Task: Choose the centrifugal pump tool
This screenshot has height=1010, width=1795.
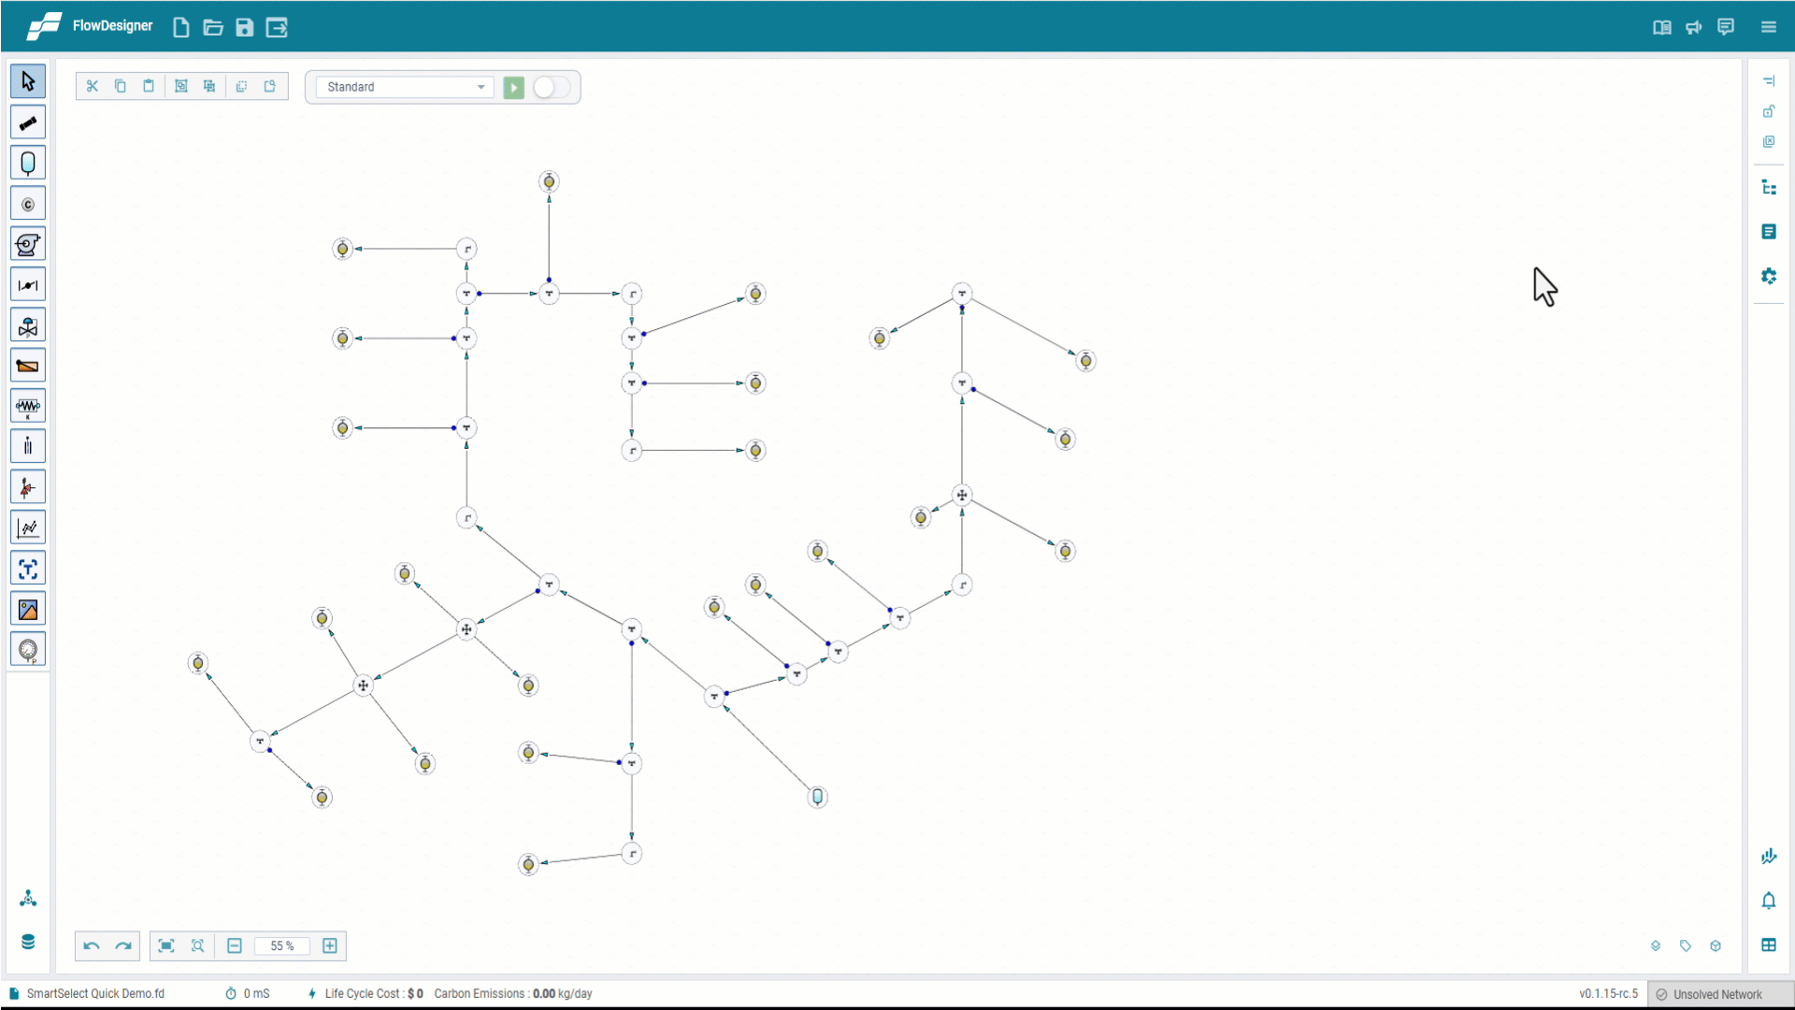Action: tap(28, 244)
